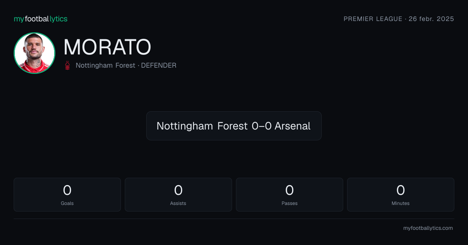The height and width of the screenshot is (245, 468).
Task: Click the 0–0 score in the match box
Action: pos(262,126)
